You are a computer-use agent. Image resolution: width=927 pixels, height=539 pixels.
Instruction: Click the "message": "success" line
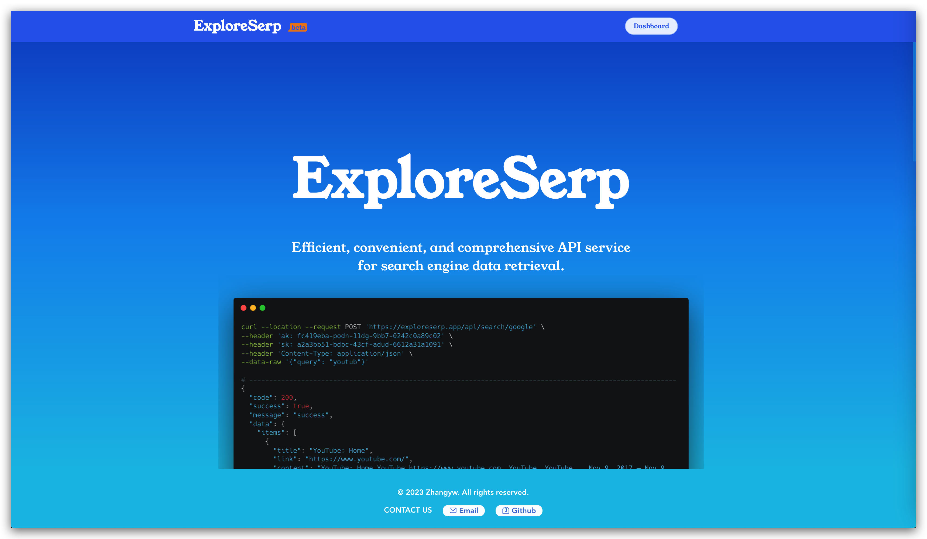point(291,415)
